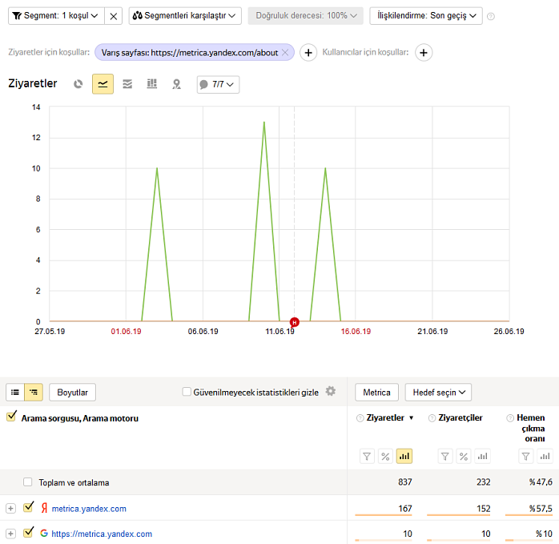Open filter for the Ziyaretçiler column
559x544 pixels.
pos(445,456)
